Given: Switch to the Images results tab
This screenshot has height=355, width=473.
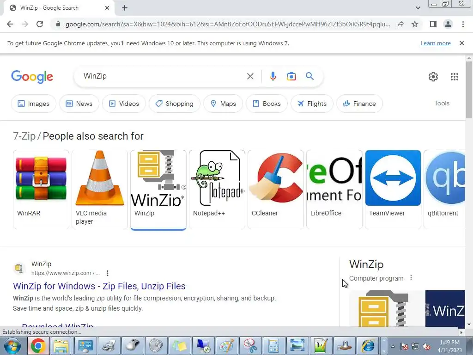Looking at the screenshot, I should click(x=33, y=104).
